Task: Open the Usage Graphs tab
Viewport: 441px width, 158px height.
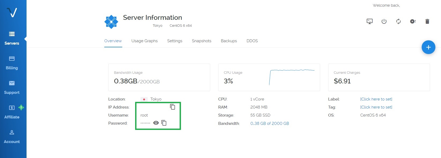Action: coord(144,41)
